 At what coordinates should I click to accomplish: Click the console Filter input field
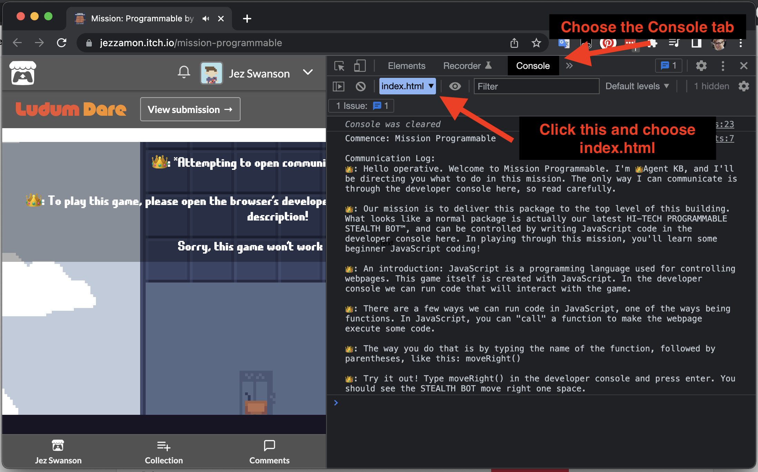[536, 86]
